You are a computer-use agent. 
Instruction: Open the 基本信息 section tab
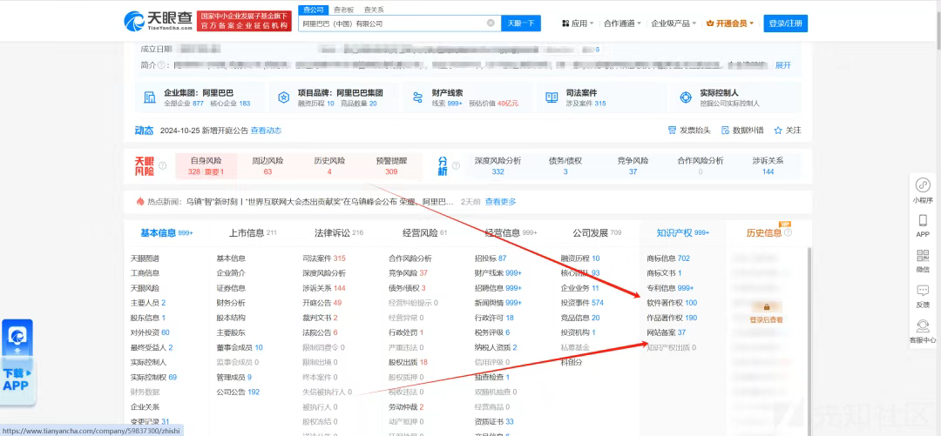point(166,232)
